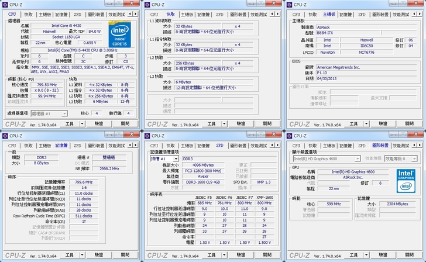The width and height of the screenshot is (426, 262).
Task: Click the CPU-Z title bar icon of the ASRock 主機板 window
Action: (x=289, y=5)
